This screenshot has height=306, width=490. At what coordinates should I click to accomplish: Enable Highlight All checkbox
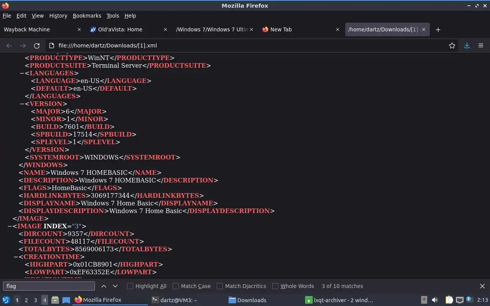pyautogui.click(x=130, y=286)
